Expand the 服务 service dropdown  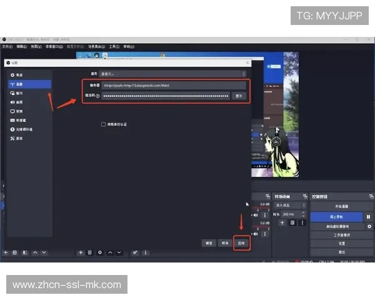pyautogui.click(x=174, y=74)
